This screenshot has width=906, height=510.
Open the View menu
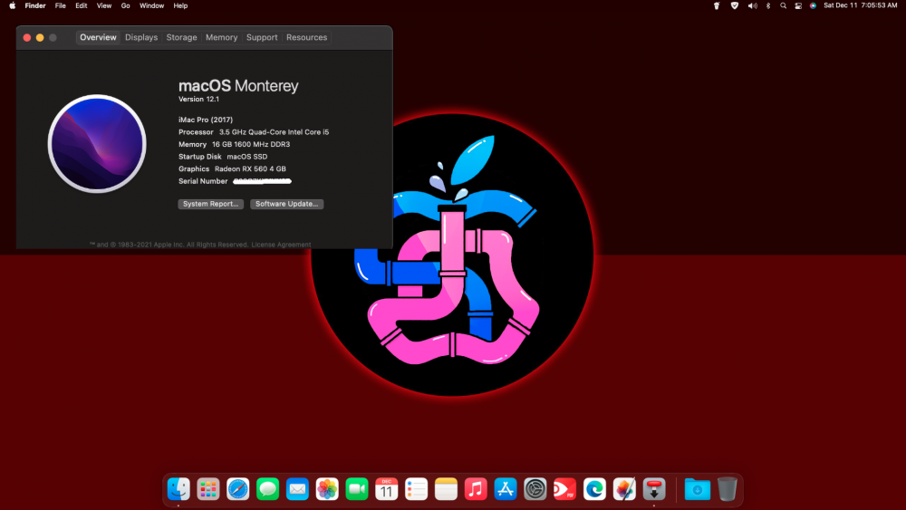click(104, 5)
